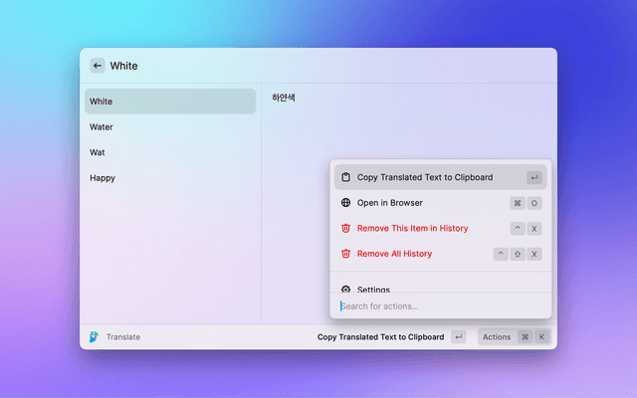Focus the Search for actions field
The height and width of the screenshot is (398, 637).
[x=438, y=305]
